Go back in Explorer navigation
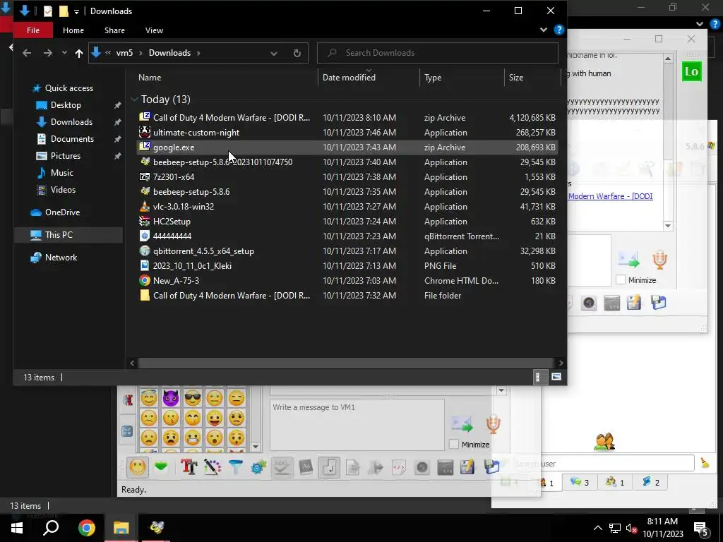Viewport: 723px width, 542px height. [27, 53]
